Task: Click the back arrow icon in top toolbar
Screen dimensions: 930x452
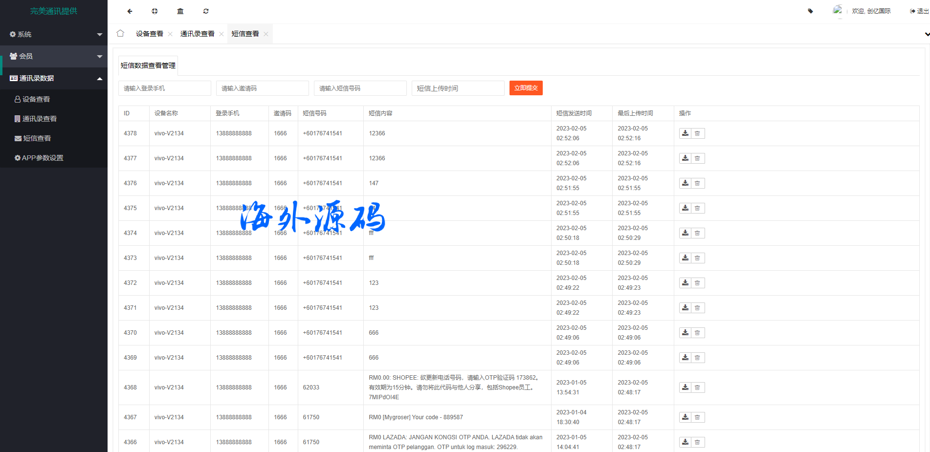Action: click(130, 11)
